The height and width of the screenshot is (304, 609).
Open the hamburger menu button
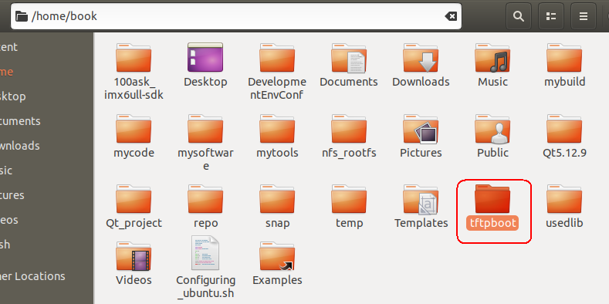(x=583, y=16)
